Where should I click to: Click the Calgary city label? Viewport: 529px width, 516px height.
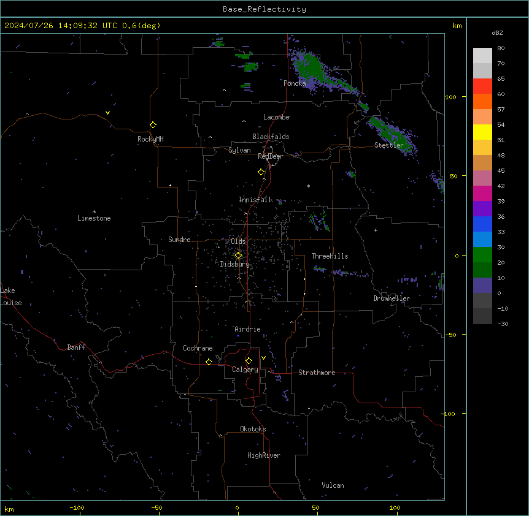click(245, 370)
